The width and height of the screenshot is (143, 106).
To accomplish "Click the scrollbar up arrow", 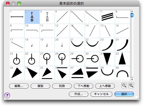I will (132, 11).
